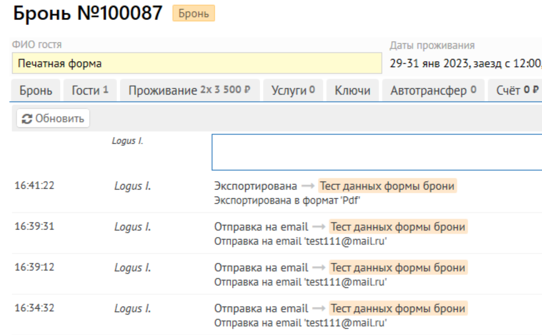This screenshot has height=335, width=542.
Task: Click the 16:41:22 timestamp in the log
Action: (34, 186)
